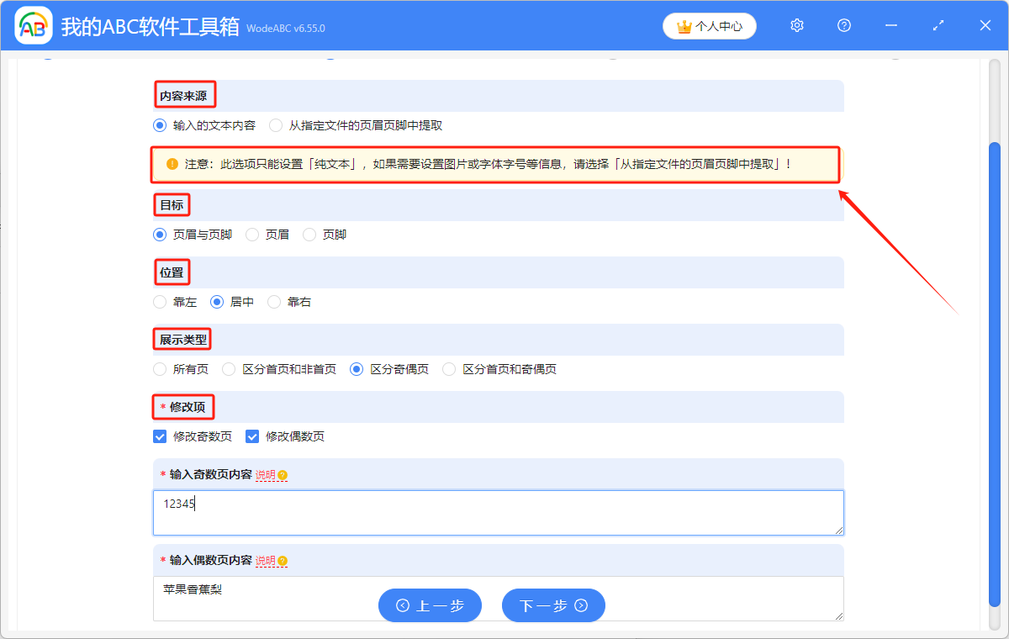Image resolution: width=1009 pixels, height=639 pixels.
Task: Set position to 靠右
Action: tap(274, 302)
